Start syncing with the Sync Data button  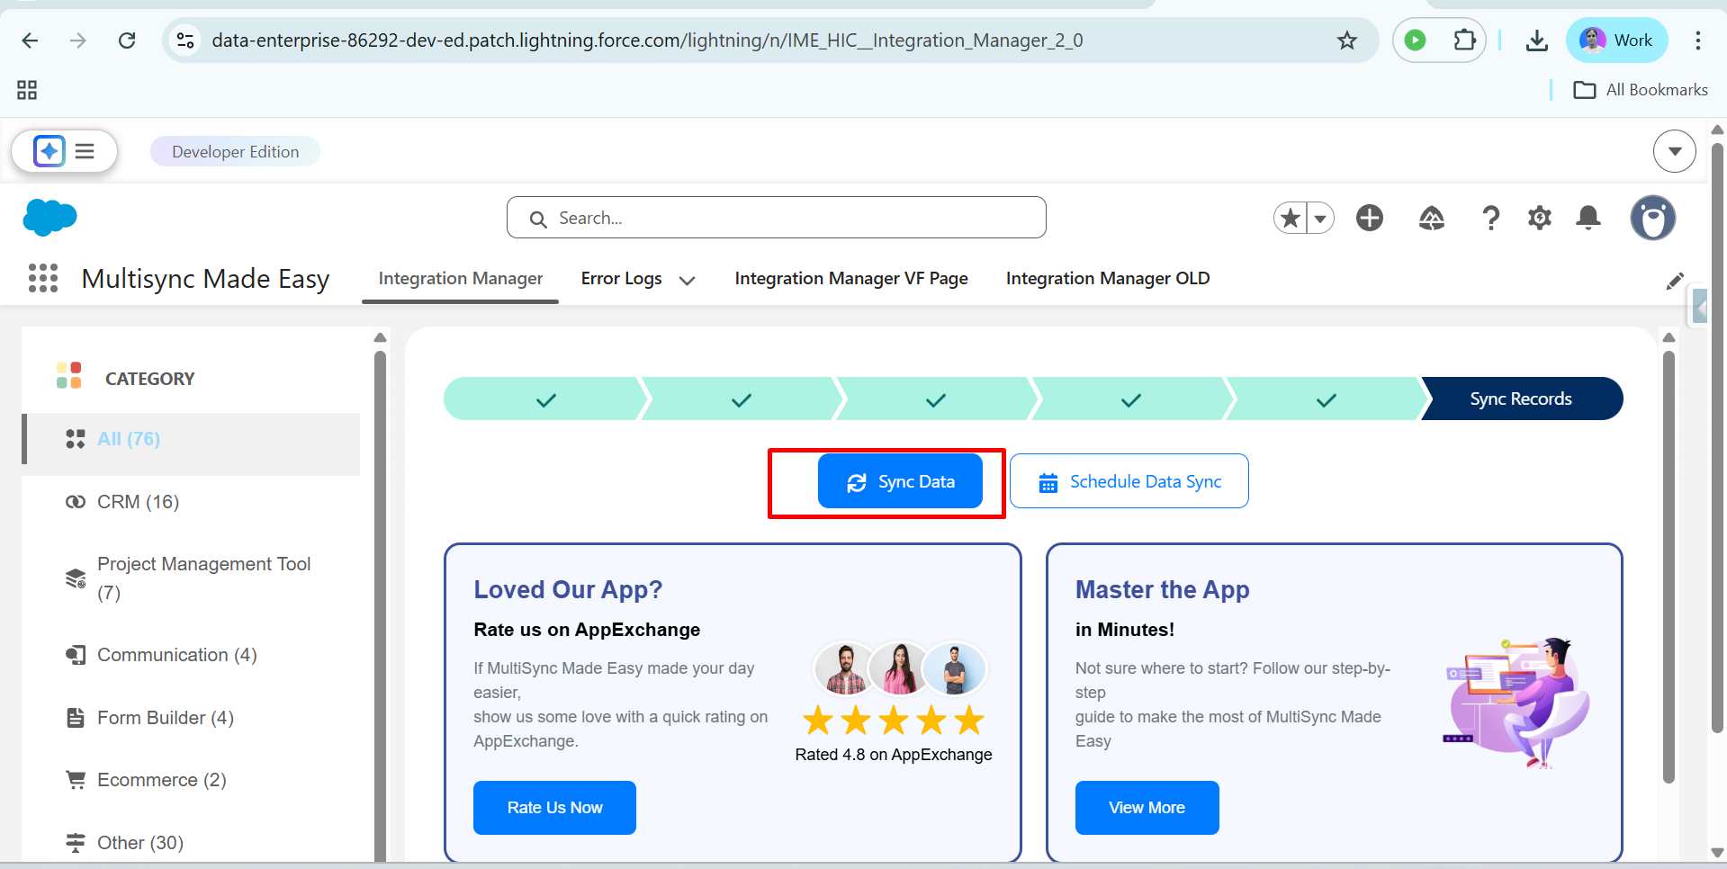coord(900,481)
